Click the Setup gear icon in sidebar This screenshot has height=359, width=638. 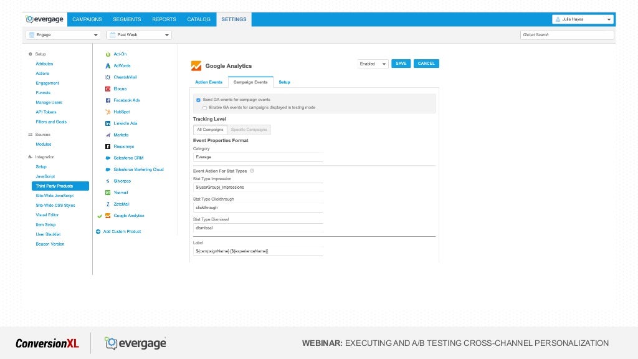(30, 54)
